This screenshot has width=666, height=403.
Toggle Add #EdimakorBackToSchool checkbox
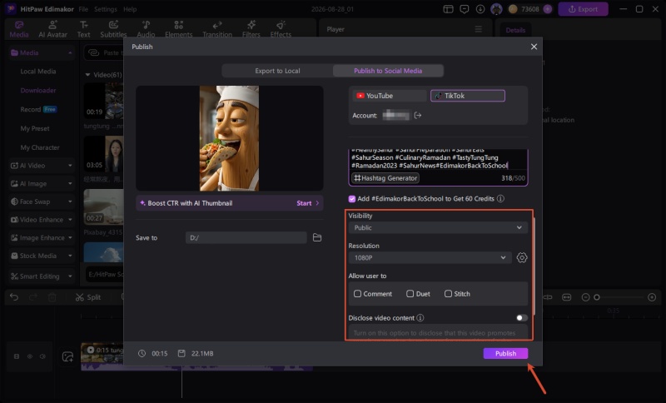tap(351, 198)
